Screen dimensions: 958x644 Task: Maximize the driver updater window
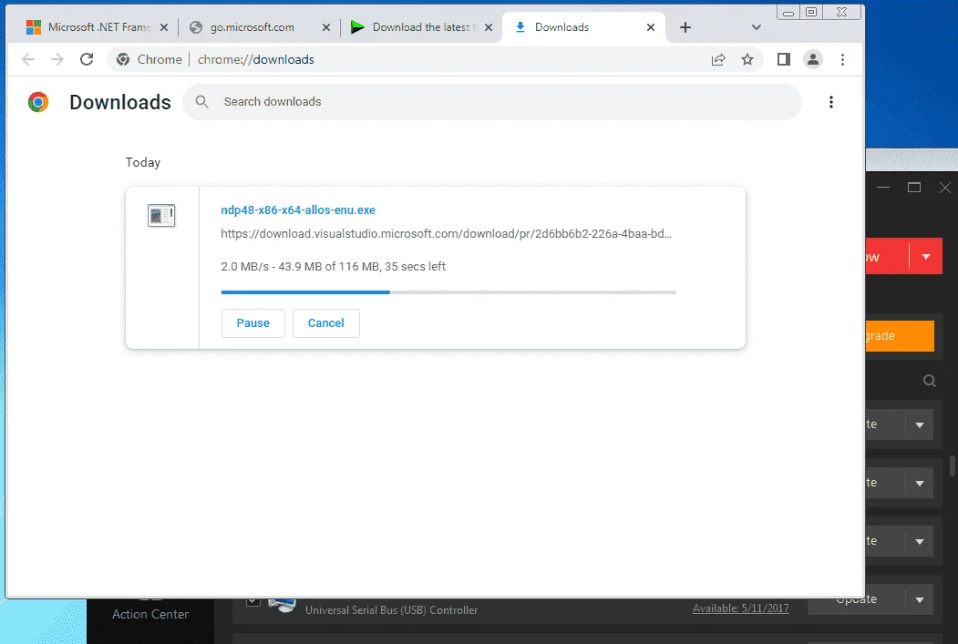pyautogui.click(x=914, y=188)
